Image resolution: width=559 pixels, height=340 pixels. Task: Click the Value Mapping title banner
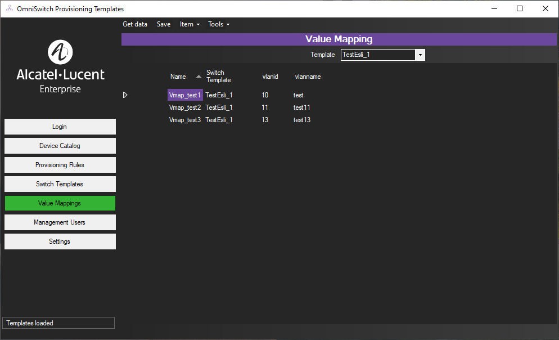click(x=339, y=39)
